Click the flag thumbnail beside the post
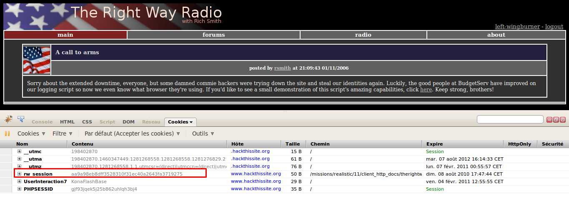The width and height of the screenshot is (569, 199). pos(37,60)
